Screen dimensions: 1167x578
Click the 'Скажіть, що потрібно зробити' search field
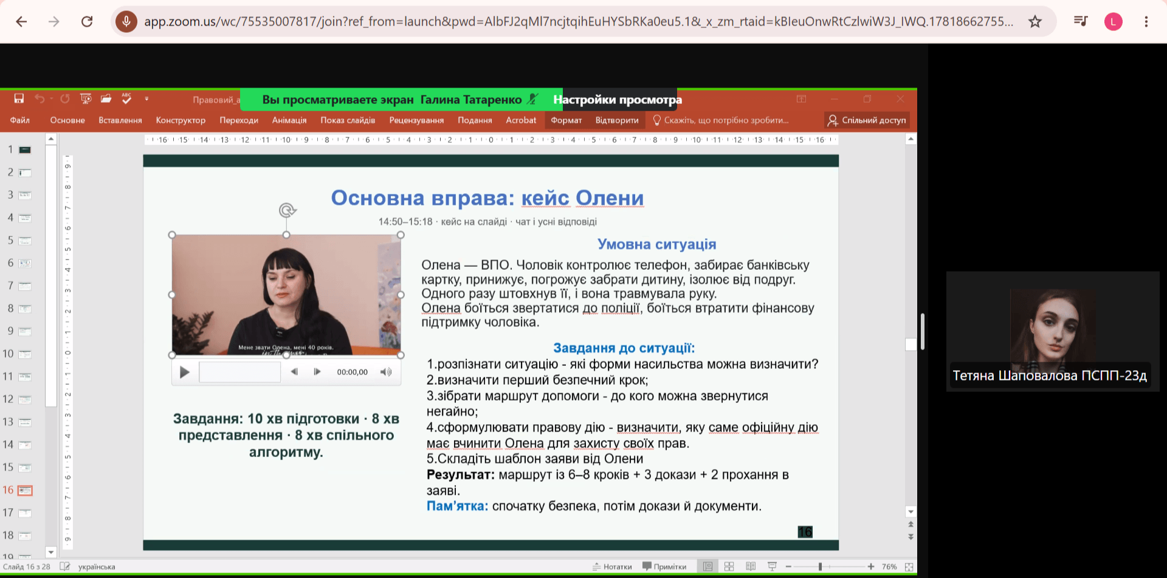721,120
